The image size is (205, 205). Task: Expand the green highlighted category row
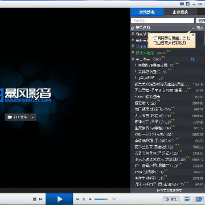(133, 52)
